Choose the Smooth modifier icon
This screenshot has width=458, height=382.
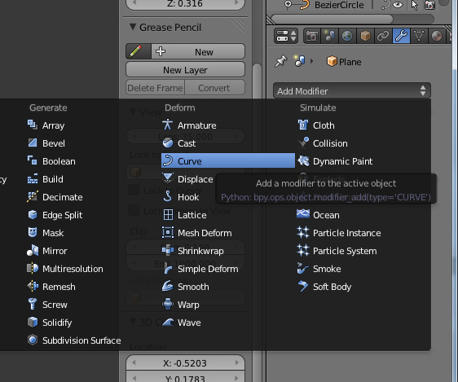click(x=167, y=287)
